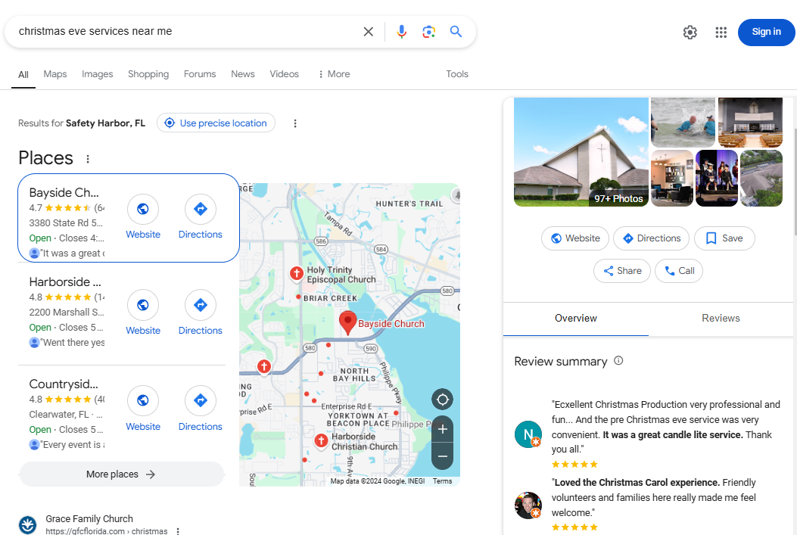Open Google Lens image search icon
Viewport: 797px width, 535px height.
click(428, 32)
